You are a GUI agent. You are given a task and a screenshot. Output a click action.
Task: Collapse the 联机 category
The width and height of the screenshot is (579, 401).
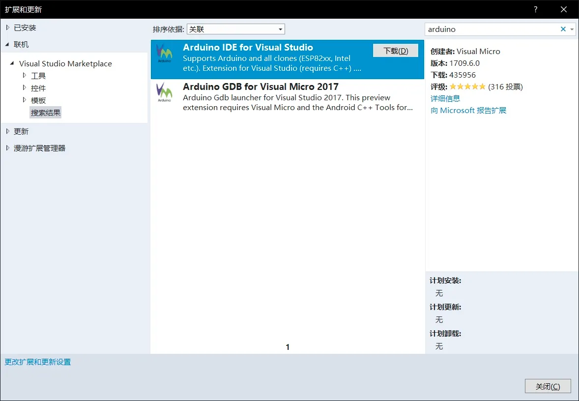coord(7,44)
